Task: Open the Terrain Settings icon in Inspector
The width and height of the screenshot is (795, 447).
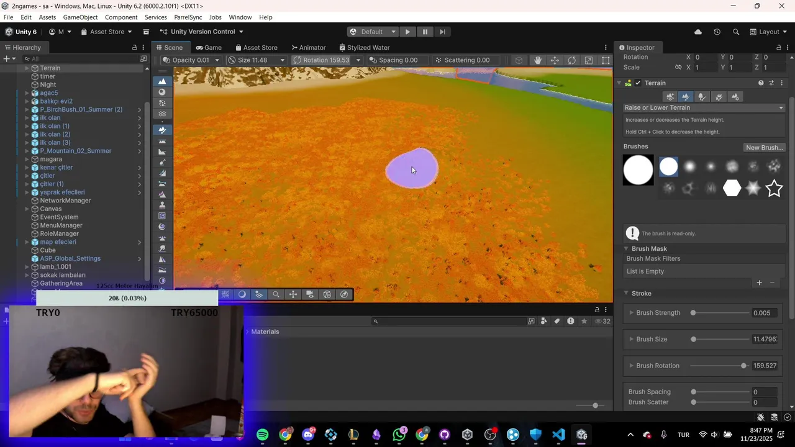Action: (735, 97)
